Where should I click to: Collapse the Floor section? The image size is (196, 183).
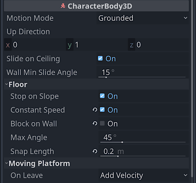(7, 84)
